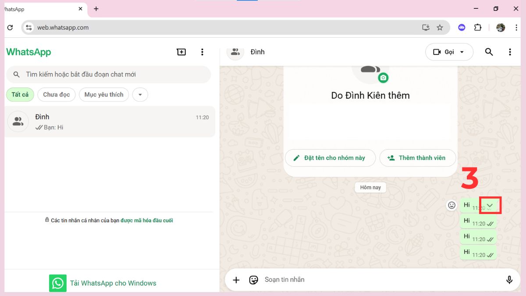Select the Chưa đọc filter chip
This screenshot has width=526, height=296.
pos(56,94)
